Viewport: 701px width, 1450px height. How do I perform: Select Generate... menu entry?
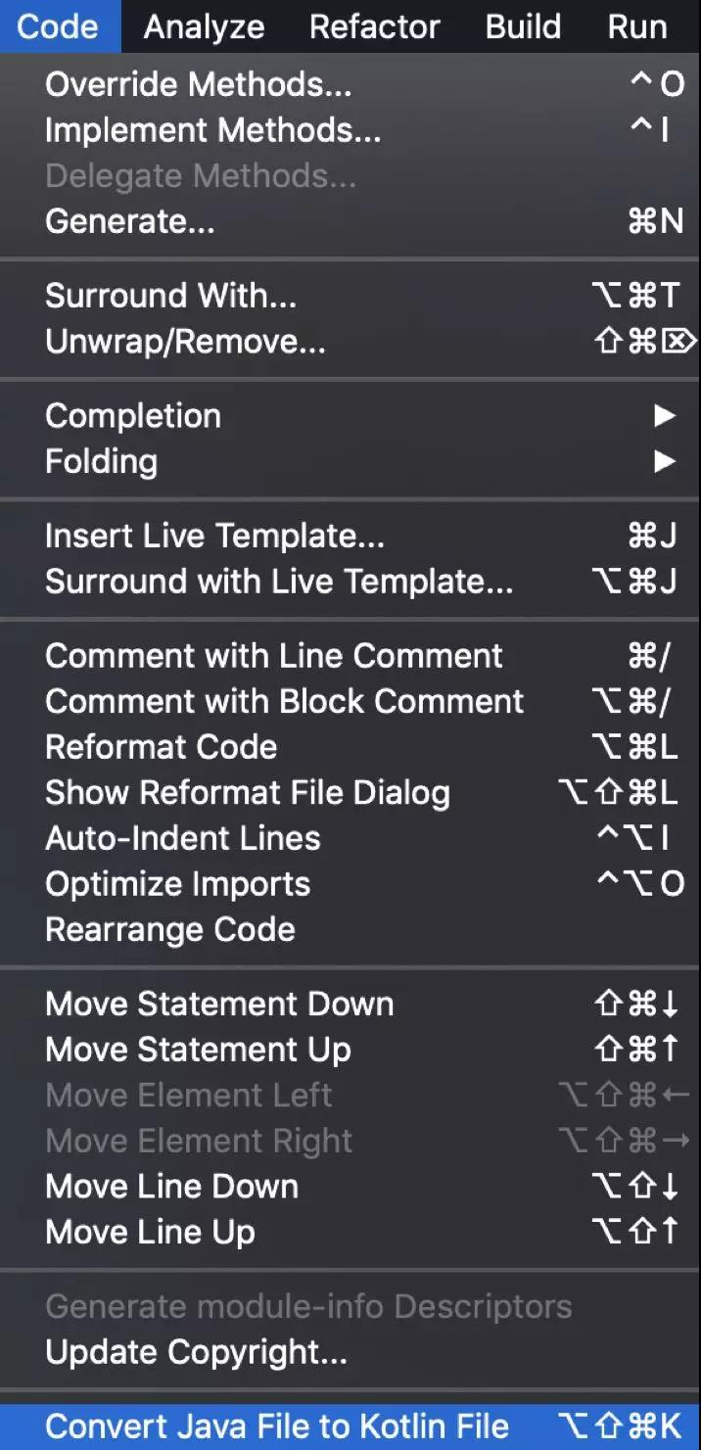coord(350,221)
